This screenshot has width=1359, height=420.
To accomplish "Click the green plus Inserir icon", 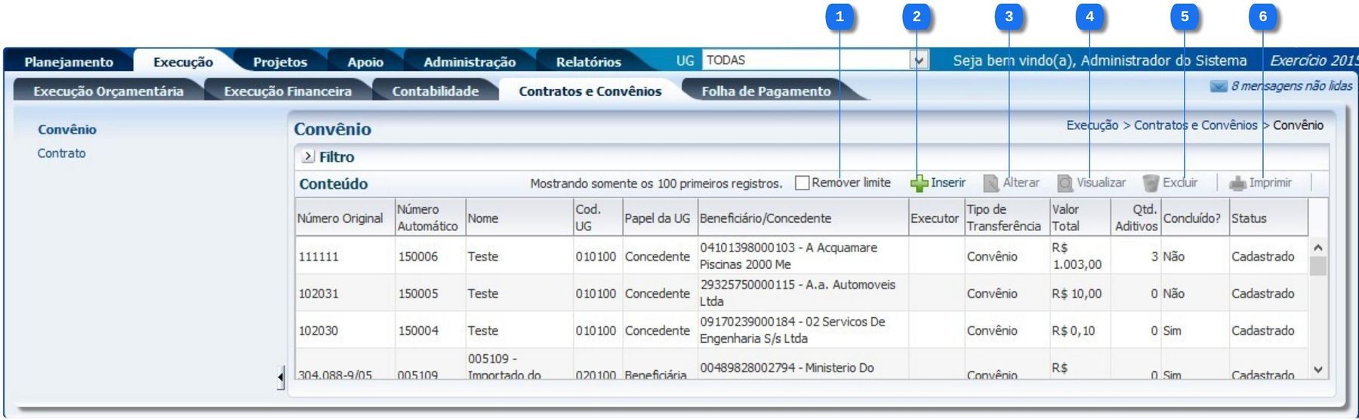I will (919, 184).
